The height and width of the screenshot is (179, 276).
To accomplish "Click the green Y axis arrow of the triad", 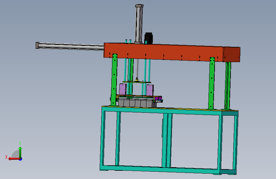I will 20,152.
